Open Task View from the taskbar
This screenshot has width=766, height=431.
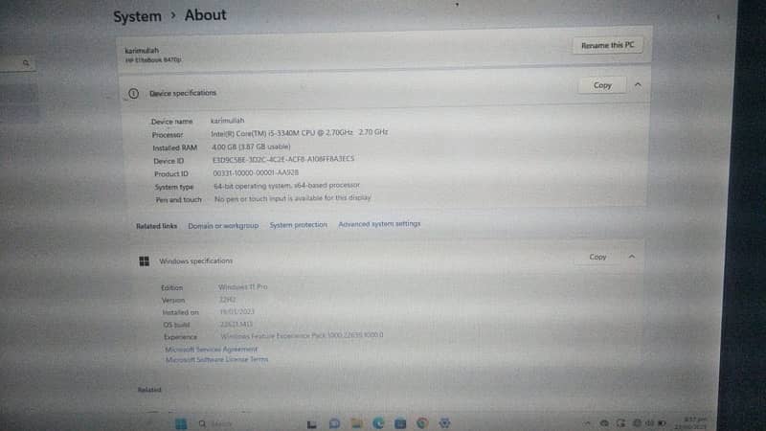312,424
